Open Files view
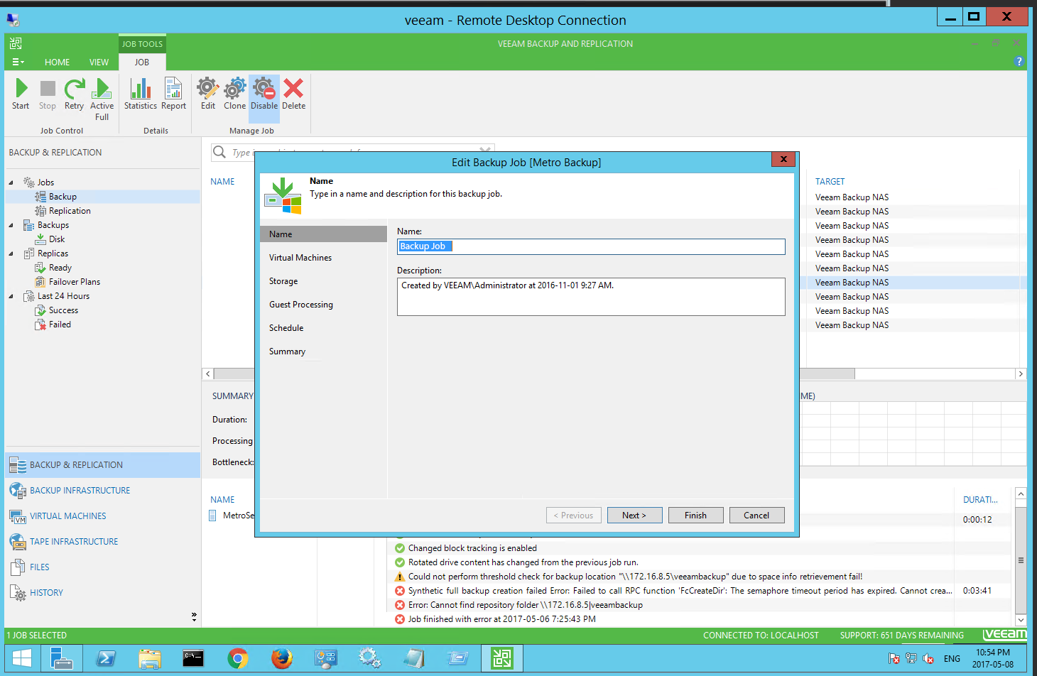 point(39,567)
